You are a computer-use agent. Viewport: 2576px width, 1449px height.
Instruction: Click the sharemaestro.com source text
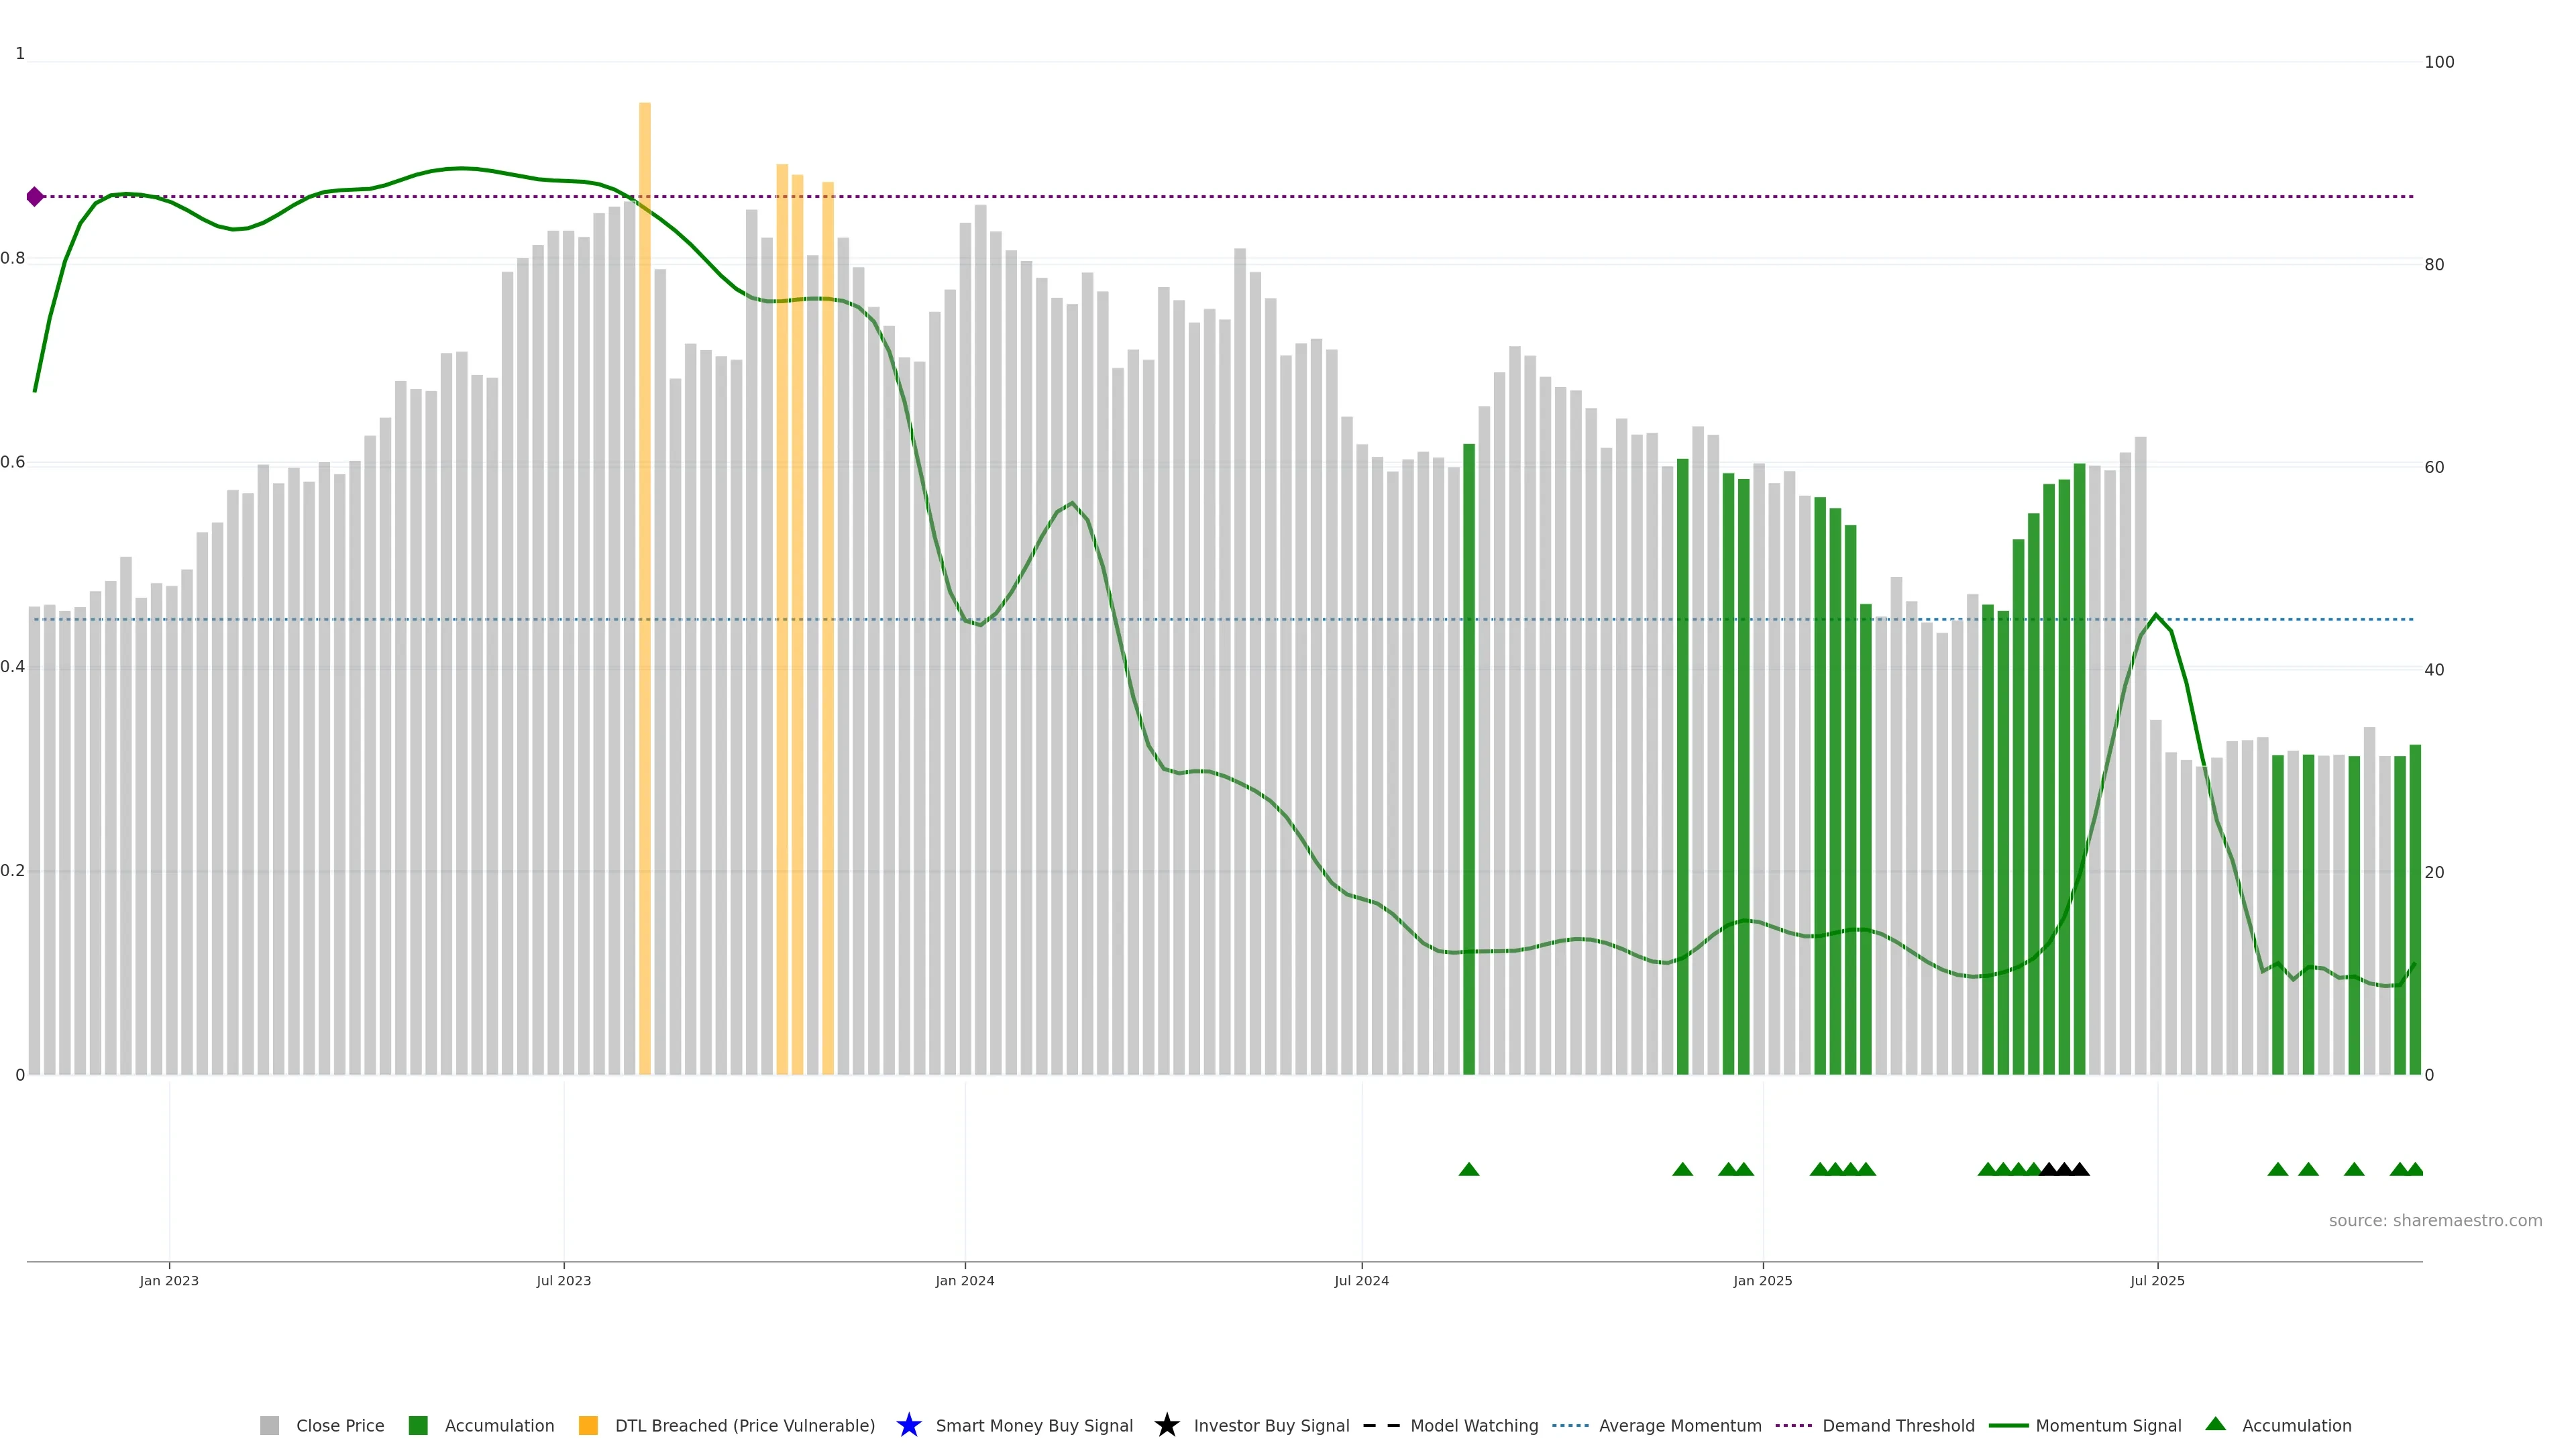[x=2434, y=1220]
